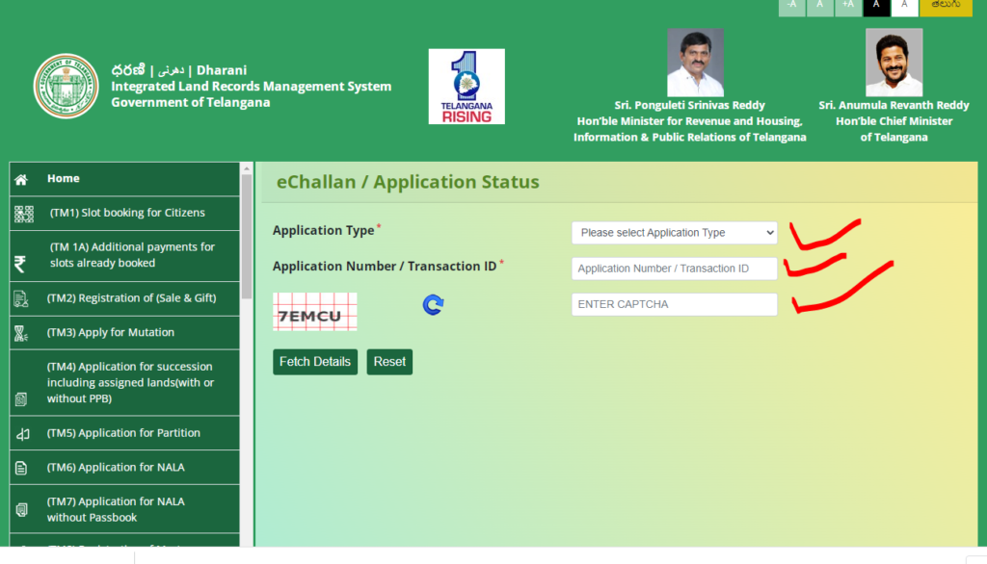This screenshot has height=564, width=987.
Task: Click the 'eChallan / Application Status' heading
Action: [408, 182]
